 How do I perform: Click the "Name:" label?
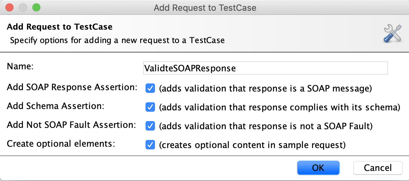pyautogui.click(x=20, y=67)
